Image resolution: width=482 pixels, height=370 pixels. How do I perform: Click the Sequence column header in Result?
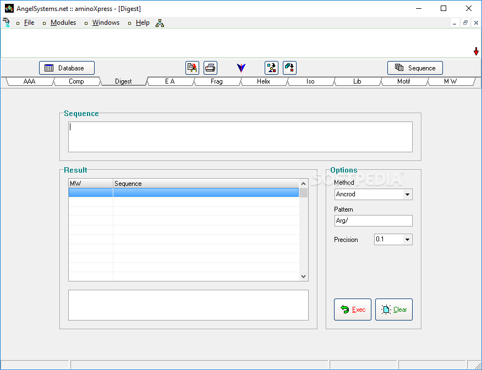[206, 184]
